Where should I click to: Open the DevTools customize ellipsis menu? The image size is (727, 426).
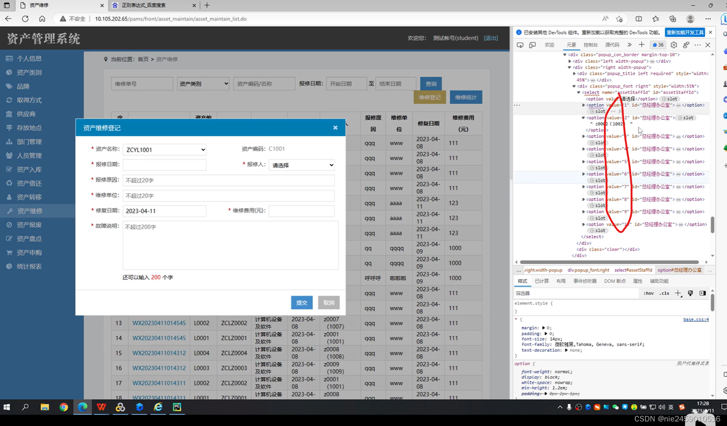[x=697, y=45]
